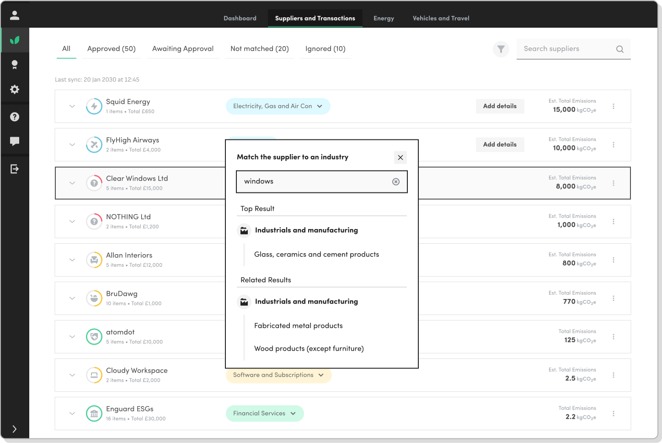Click the search magnifier icon

pyautogui.click(x=620, y=49)
